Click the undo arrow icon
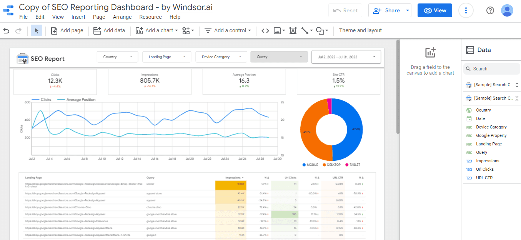Viewport: 521px width, 240px height. tap(6, 31)
